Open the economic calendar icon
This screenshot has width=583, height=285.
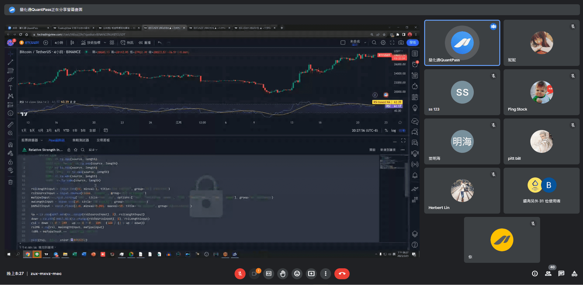415,97
